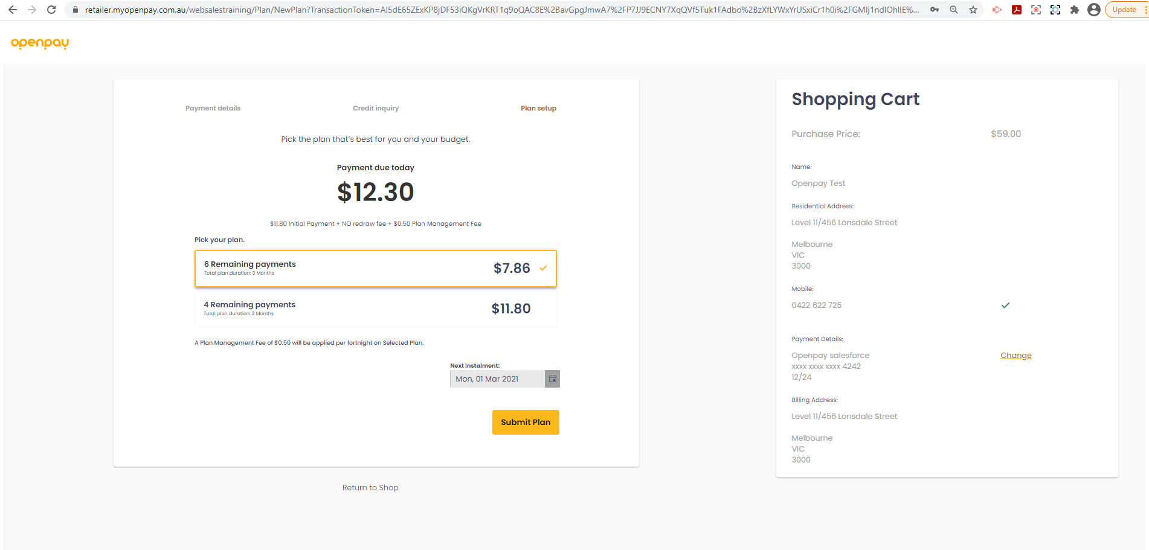Select the 6 Remaining payments plan
The image size is (1149, 550).
(x=375, y=269)
